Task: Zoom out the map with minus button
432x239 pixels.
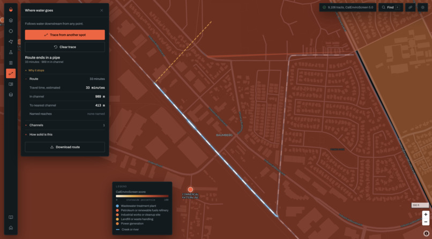Action: 426,222
